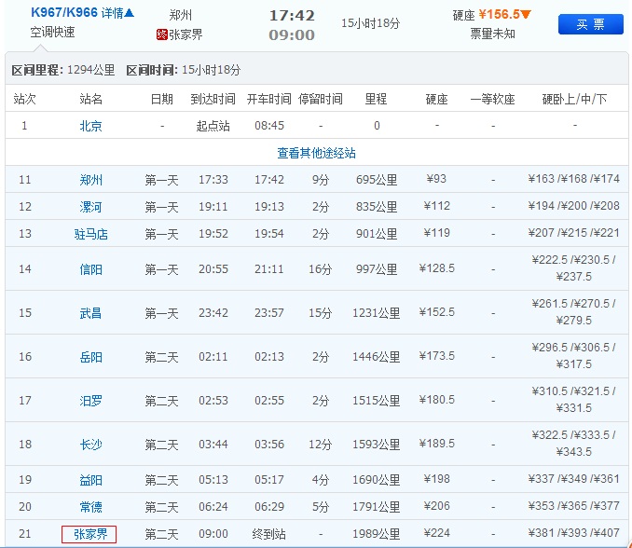632x548 pixels.
Task: Open the 北京 station link in row 1
Action: (x=91, y=126)
